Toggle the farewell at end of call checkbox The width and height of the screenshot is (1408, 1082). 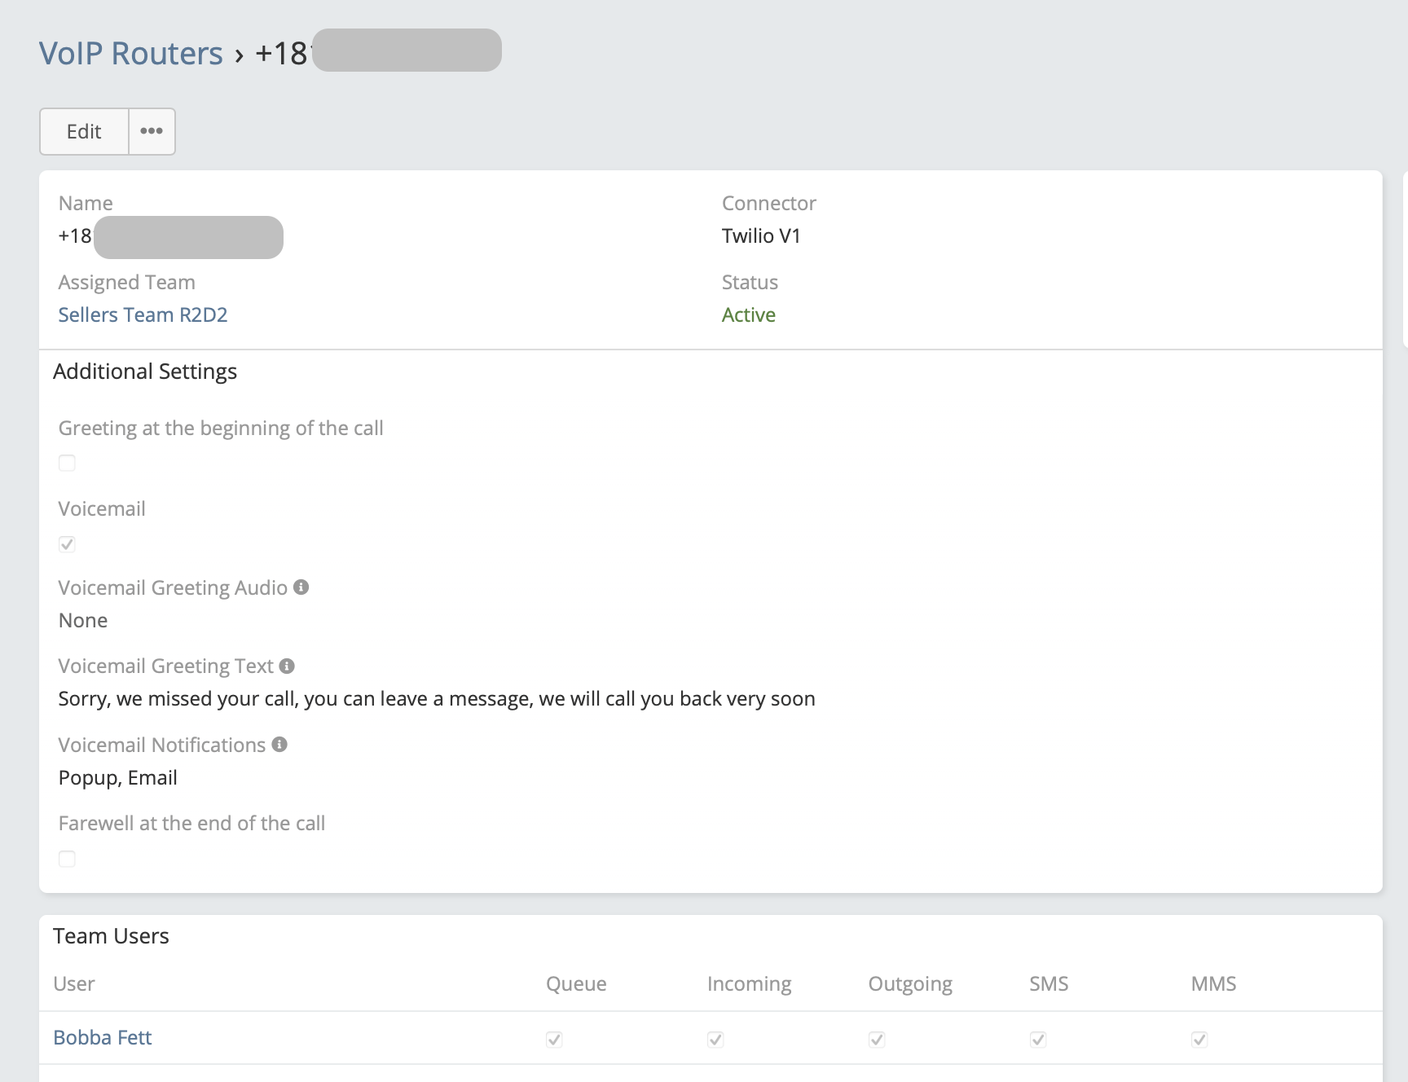pyautogui.click(x=67, y=859)
